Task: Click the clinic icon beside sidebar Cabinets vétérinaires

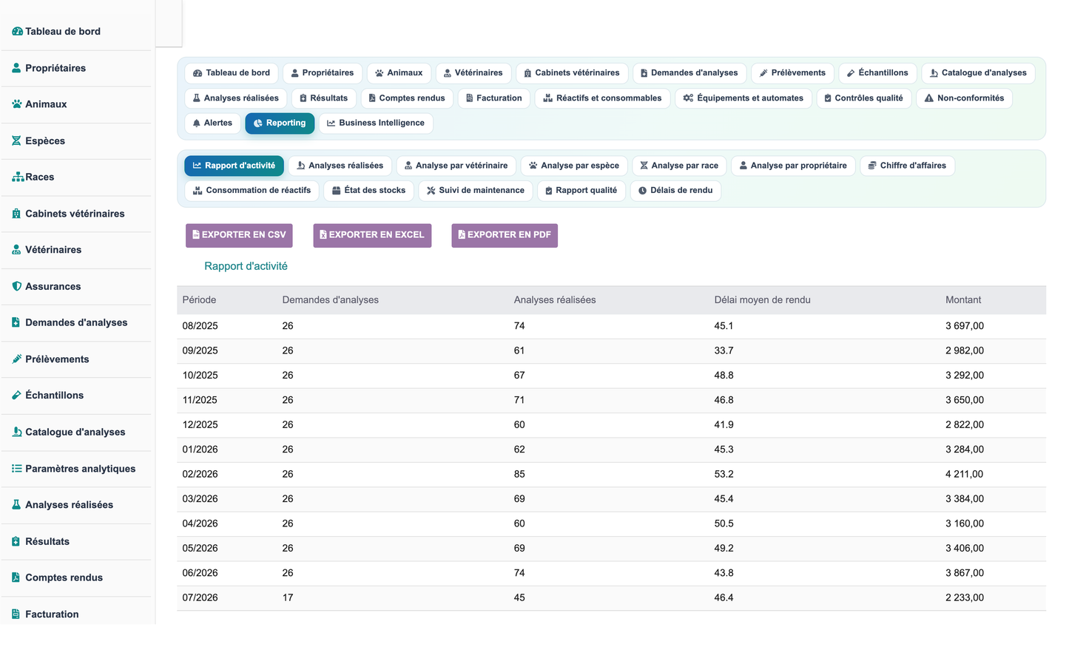Action: (x=16, y=214)
